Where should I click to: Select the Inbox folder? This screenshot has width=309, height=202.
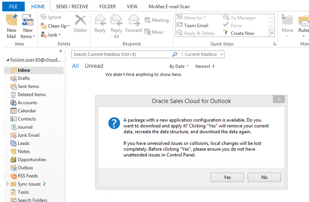[34, 70]
